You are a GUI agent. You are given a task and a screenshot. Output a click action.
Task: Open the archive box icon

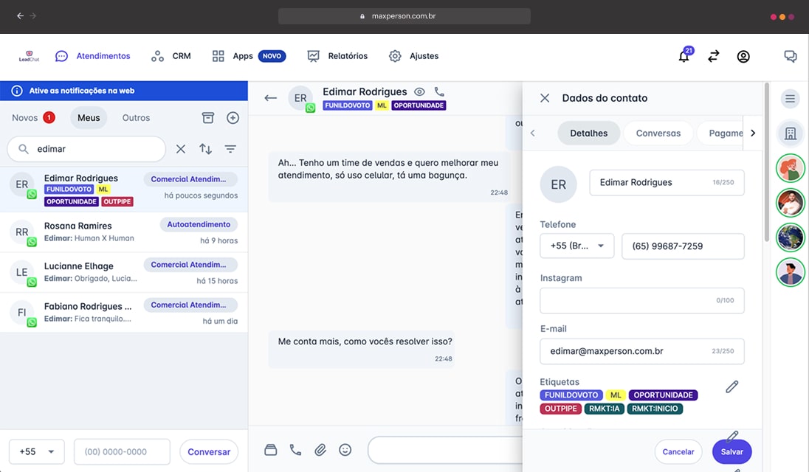pos(208,118)
